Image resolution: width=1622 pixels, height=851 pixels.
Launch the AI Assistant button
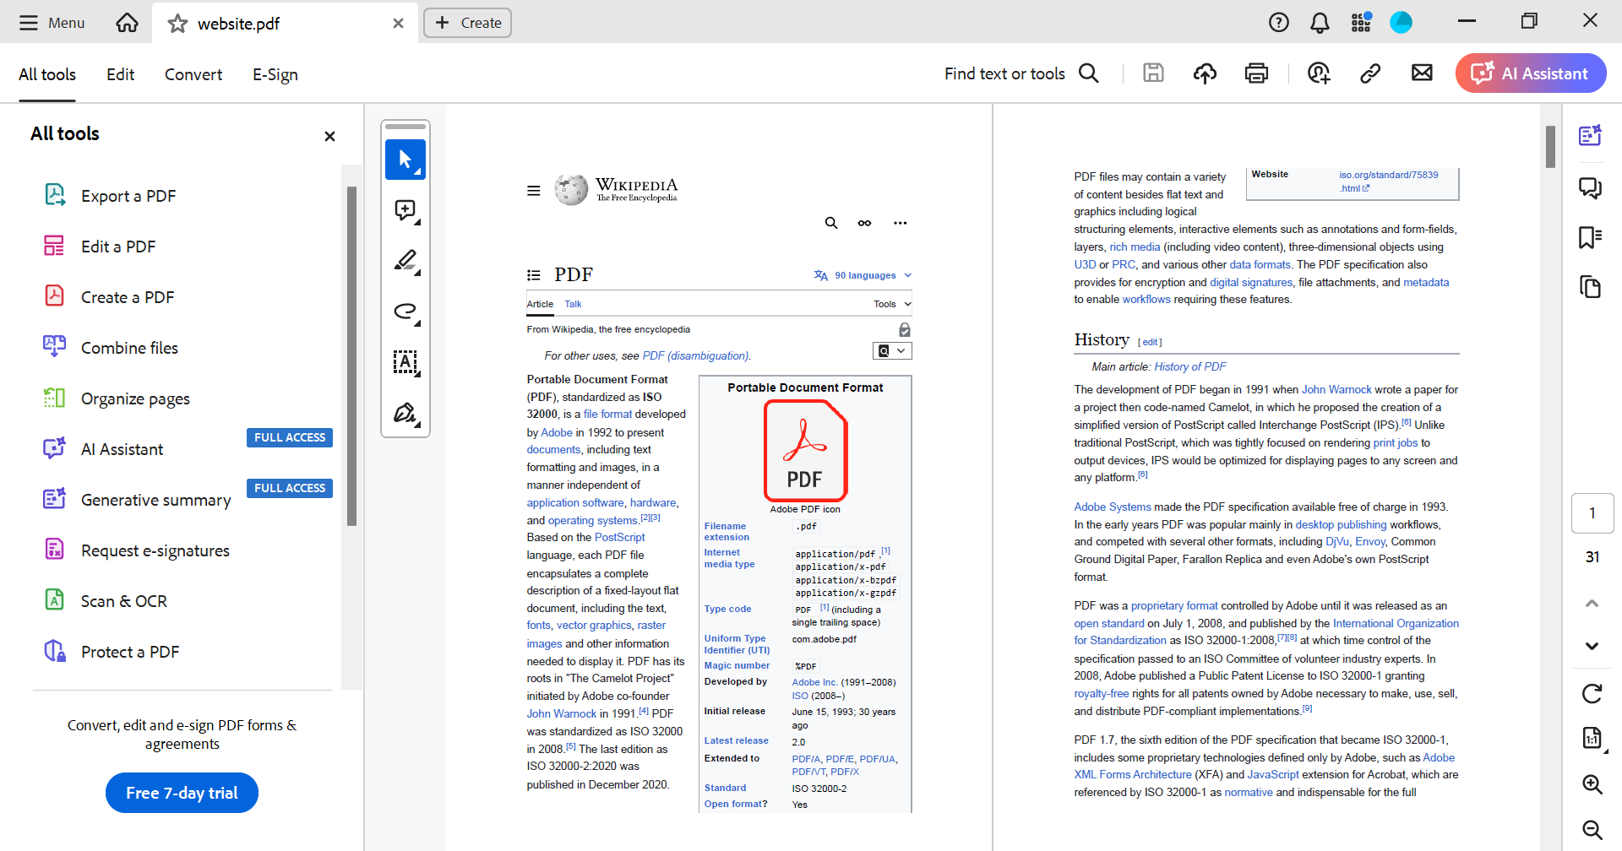coord(1530,73)
